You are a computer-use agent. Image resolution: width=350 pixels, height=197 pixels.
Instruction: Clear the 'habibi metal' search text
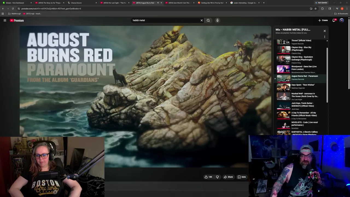click(x=202, y=20)
